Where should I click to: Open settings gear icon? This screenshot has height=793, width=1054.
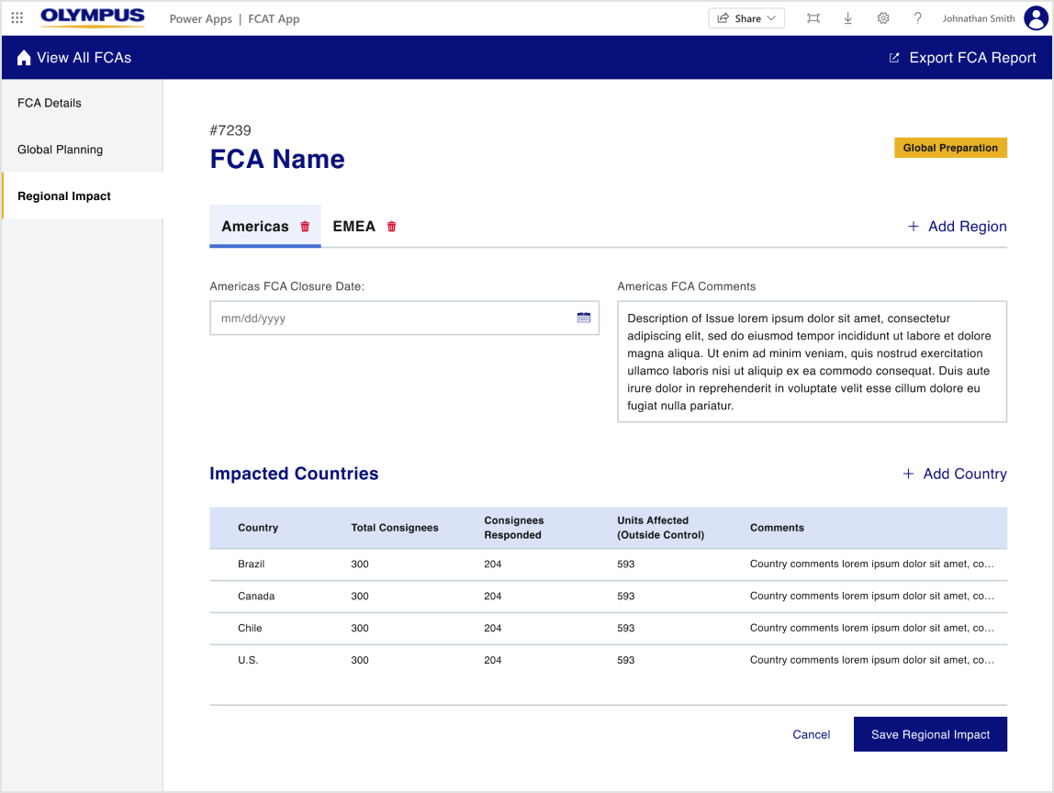[882, 18]
